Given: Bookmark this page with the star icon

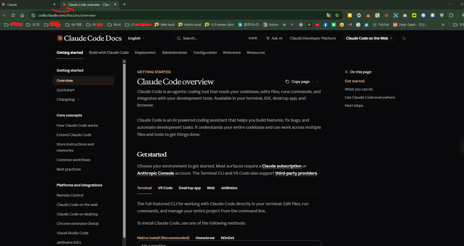Looking at the screenshot, I should click(x=337, y=15).
